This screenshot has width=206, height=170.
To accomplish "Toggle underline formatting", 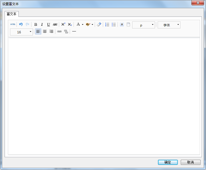I will 49,24.
